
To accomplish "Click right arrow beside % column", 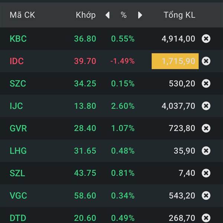I will point(140,15).
